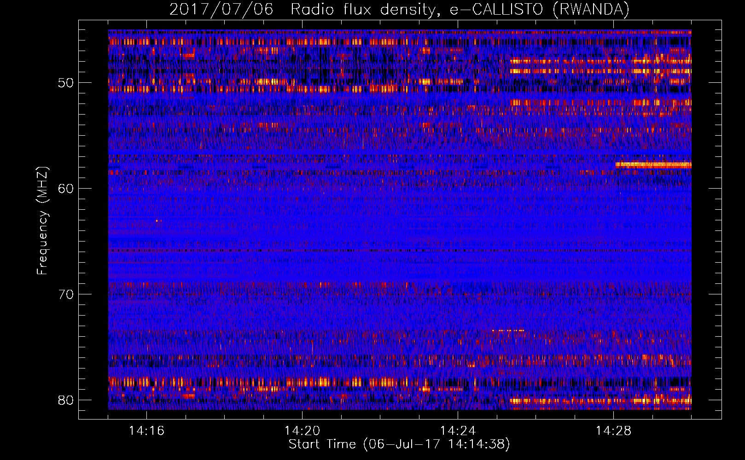Click the plot title e-CALLISTO (RWANDA)

(539, 9)
